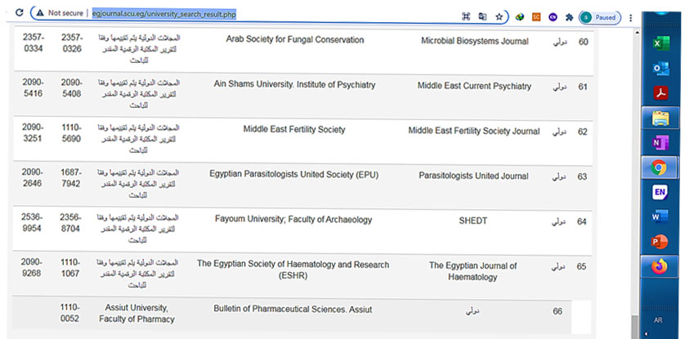The width and height of the screenshot is (685, 339).
Task: Select Bulletin of Pharmaceutical Sciences. Assiut cell
Action: [293, 310]
